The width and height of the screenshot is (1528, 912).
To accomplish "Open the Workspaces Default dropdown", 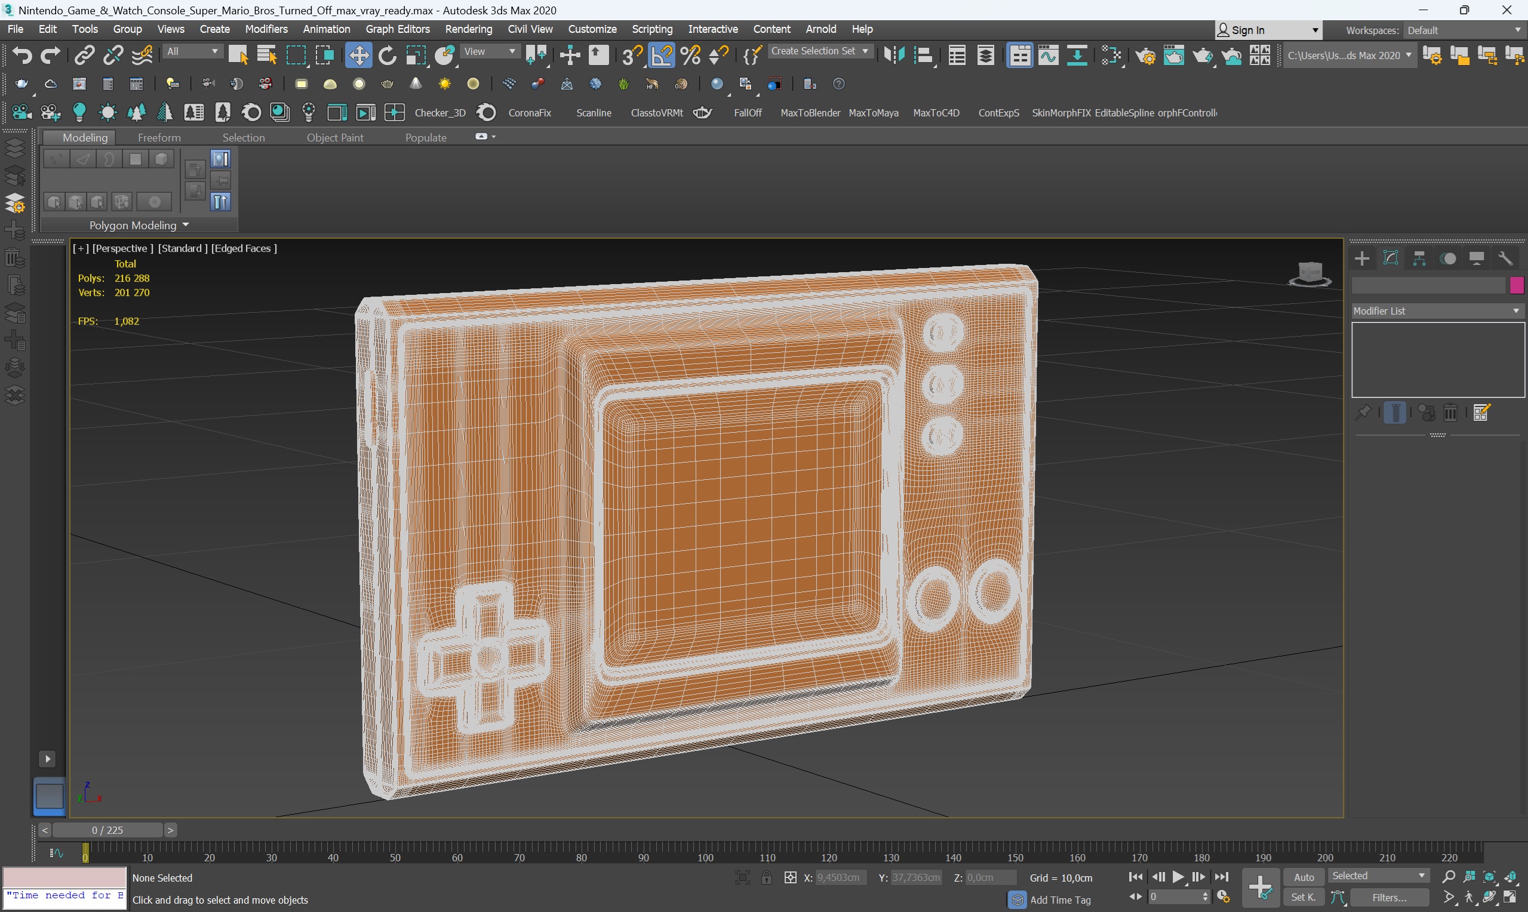I will (x=1464, y=30).
